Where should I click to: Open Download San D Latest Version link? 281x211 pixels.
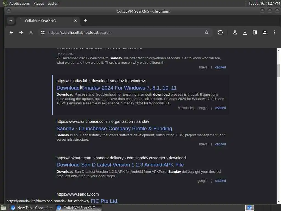tap(120, 165)
